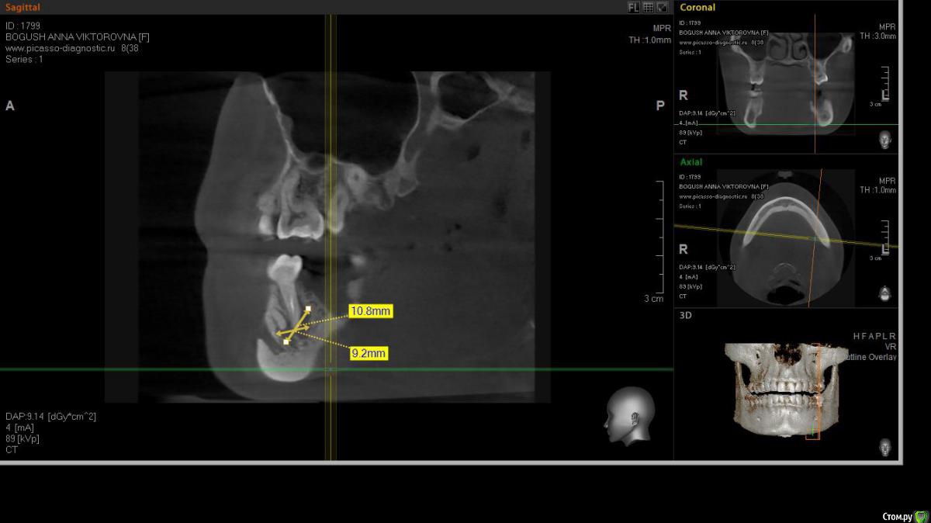Activate the Coronal view panel title
This screenshot has width=931, height=523.
click(697, 8)
